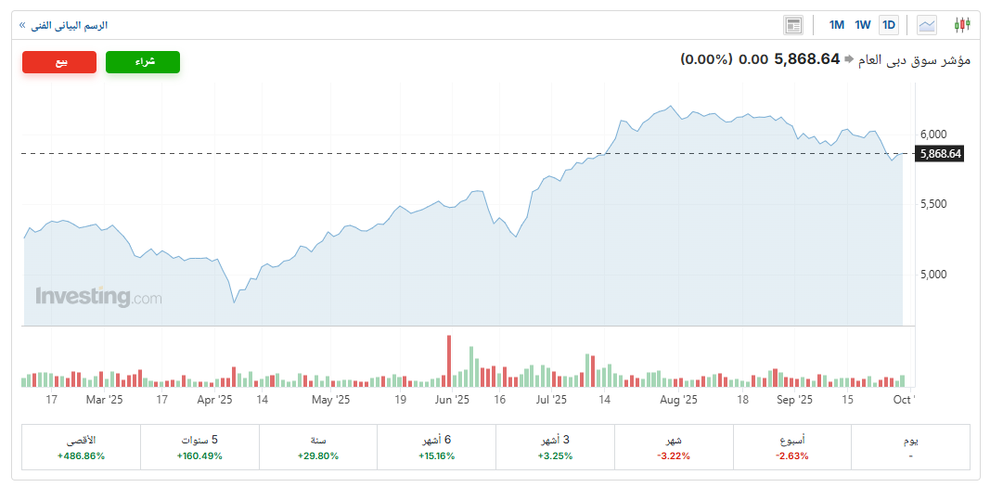Click the Investing.com watermark logo
The width and height of the screenshot is (990, 487).
click(x=98, y=297)
